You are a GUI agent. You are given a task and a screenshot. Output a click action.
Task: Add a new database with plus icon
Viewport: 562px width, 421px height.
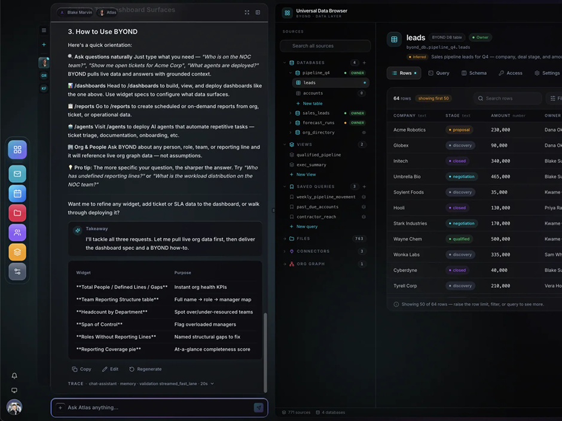pyautogui.click(x=364, y=62)
